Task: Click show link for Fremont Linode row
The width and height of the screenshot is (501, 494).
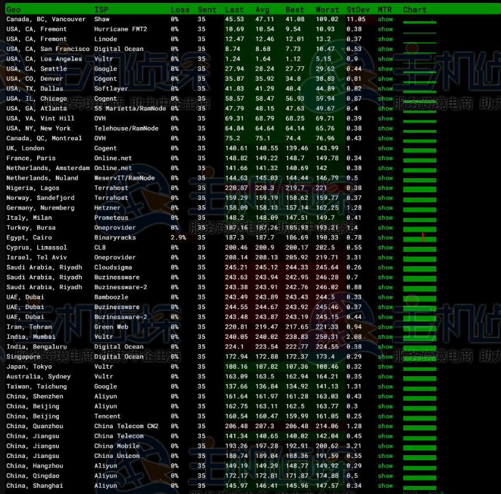Action: tap(385, 39)
